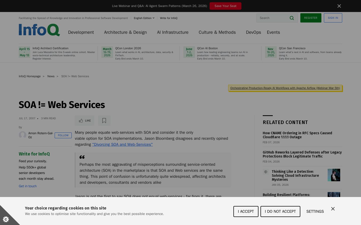361x225 pixels.
Task: Open QCon San Francisco event
Action: pyautogui.click(x=292, y=48)
